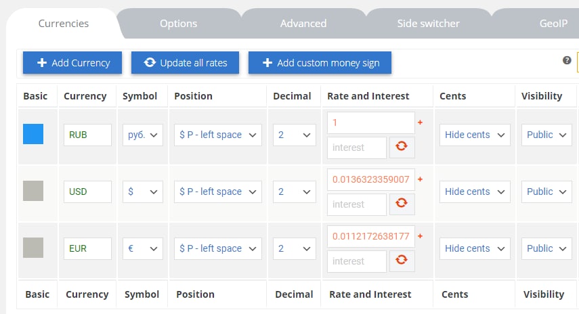Click the plus sign beside the USD rate
This screenshot has width=579, height=314.
click(420, 179)
